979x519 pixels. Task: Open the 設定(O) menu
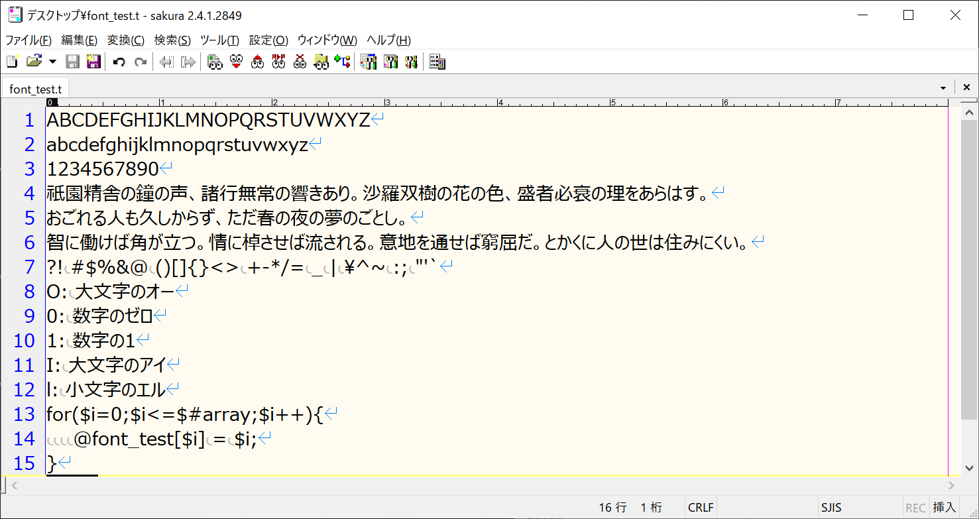click(x=268, y=40)
